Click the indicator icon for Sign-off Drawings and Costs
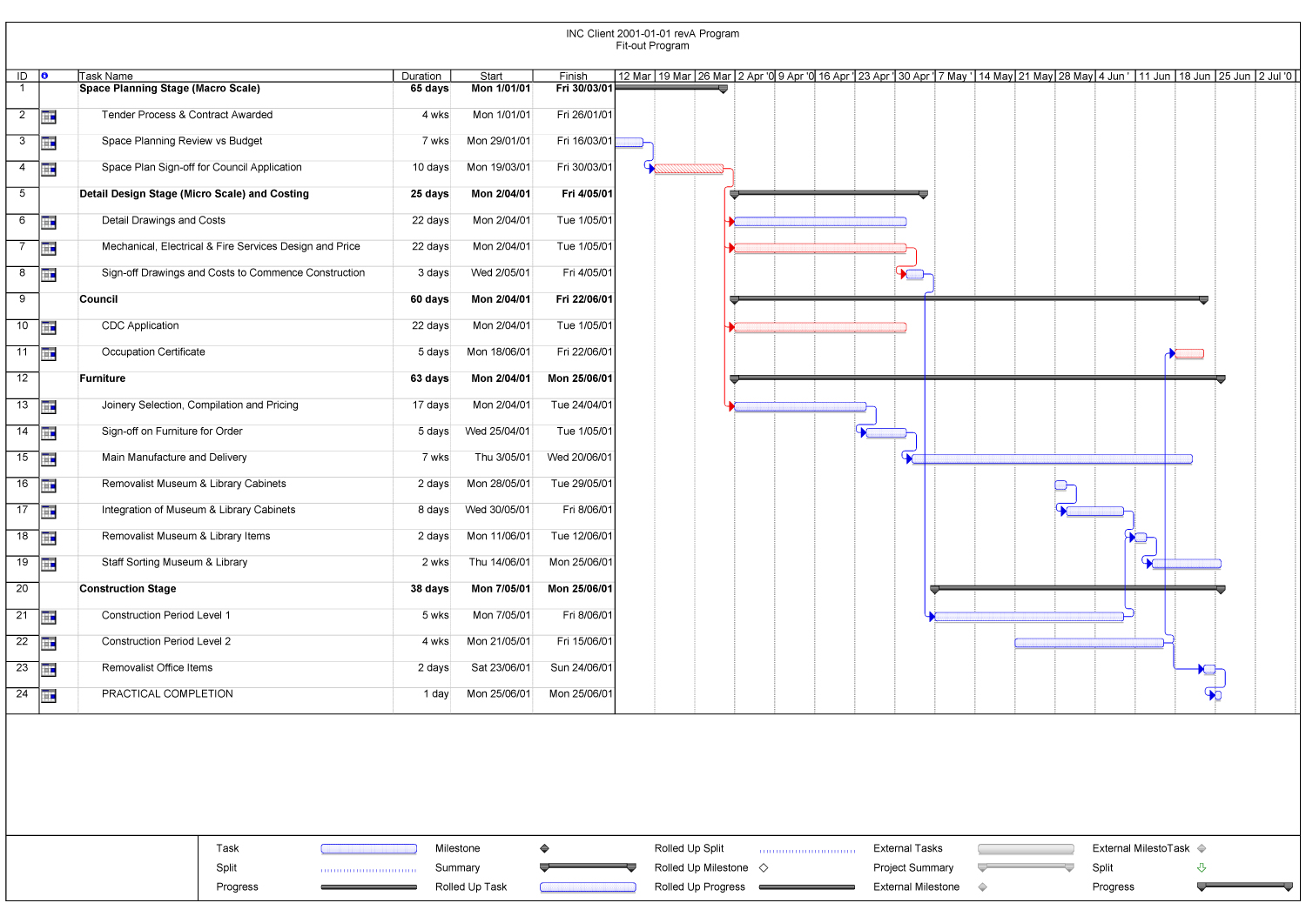Image resolution: width=1306 pixels, height=923 pixels. [x=49, y=275]
